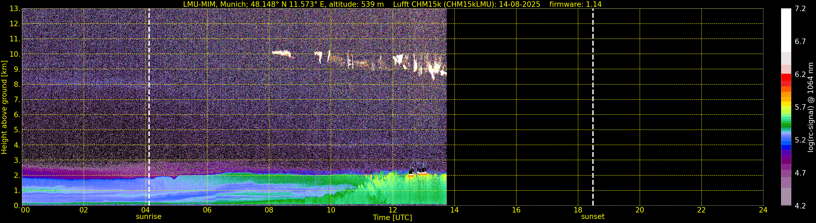Click colorbar tick value '4.7'
The image size is (816, 223).
(800, 173)
